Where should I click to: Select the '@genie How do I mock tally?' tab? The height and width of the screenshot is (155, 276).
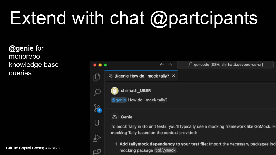141,76
